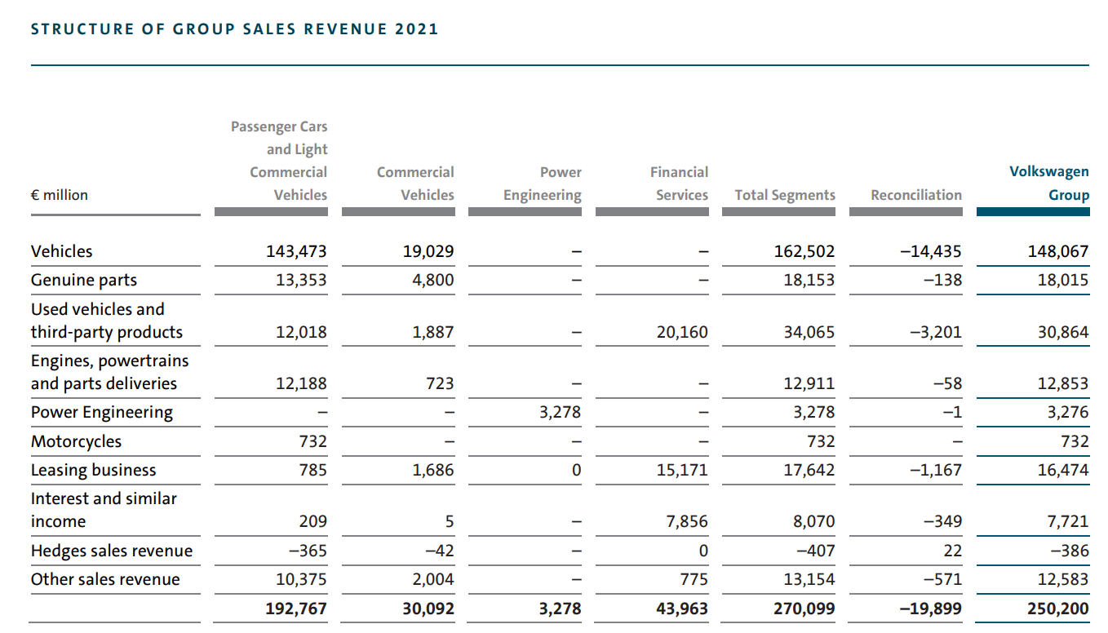1108x633 pixels.
Task: Select the "Passenger Cars and Light Commercial Vehicles" column header
Action: [279, 161]
